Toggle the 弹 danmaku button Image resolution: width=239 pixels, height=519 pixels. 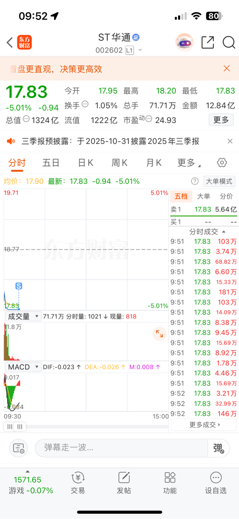[x=219, y=448]
